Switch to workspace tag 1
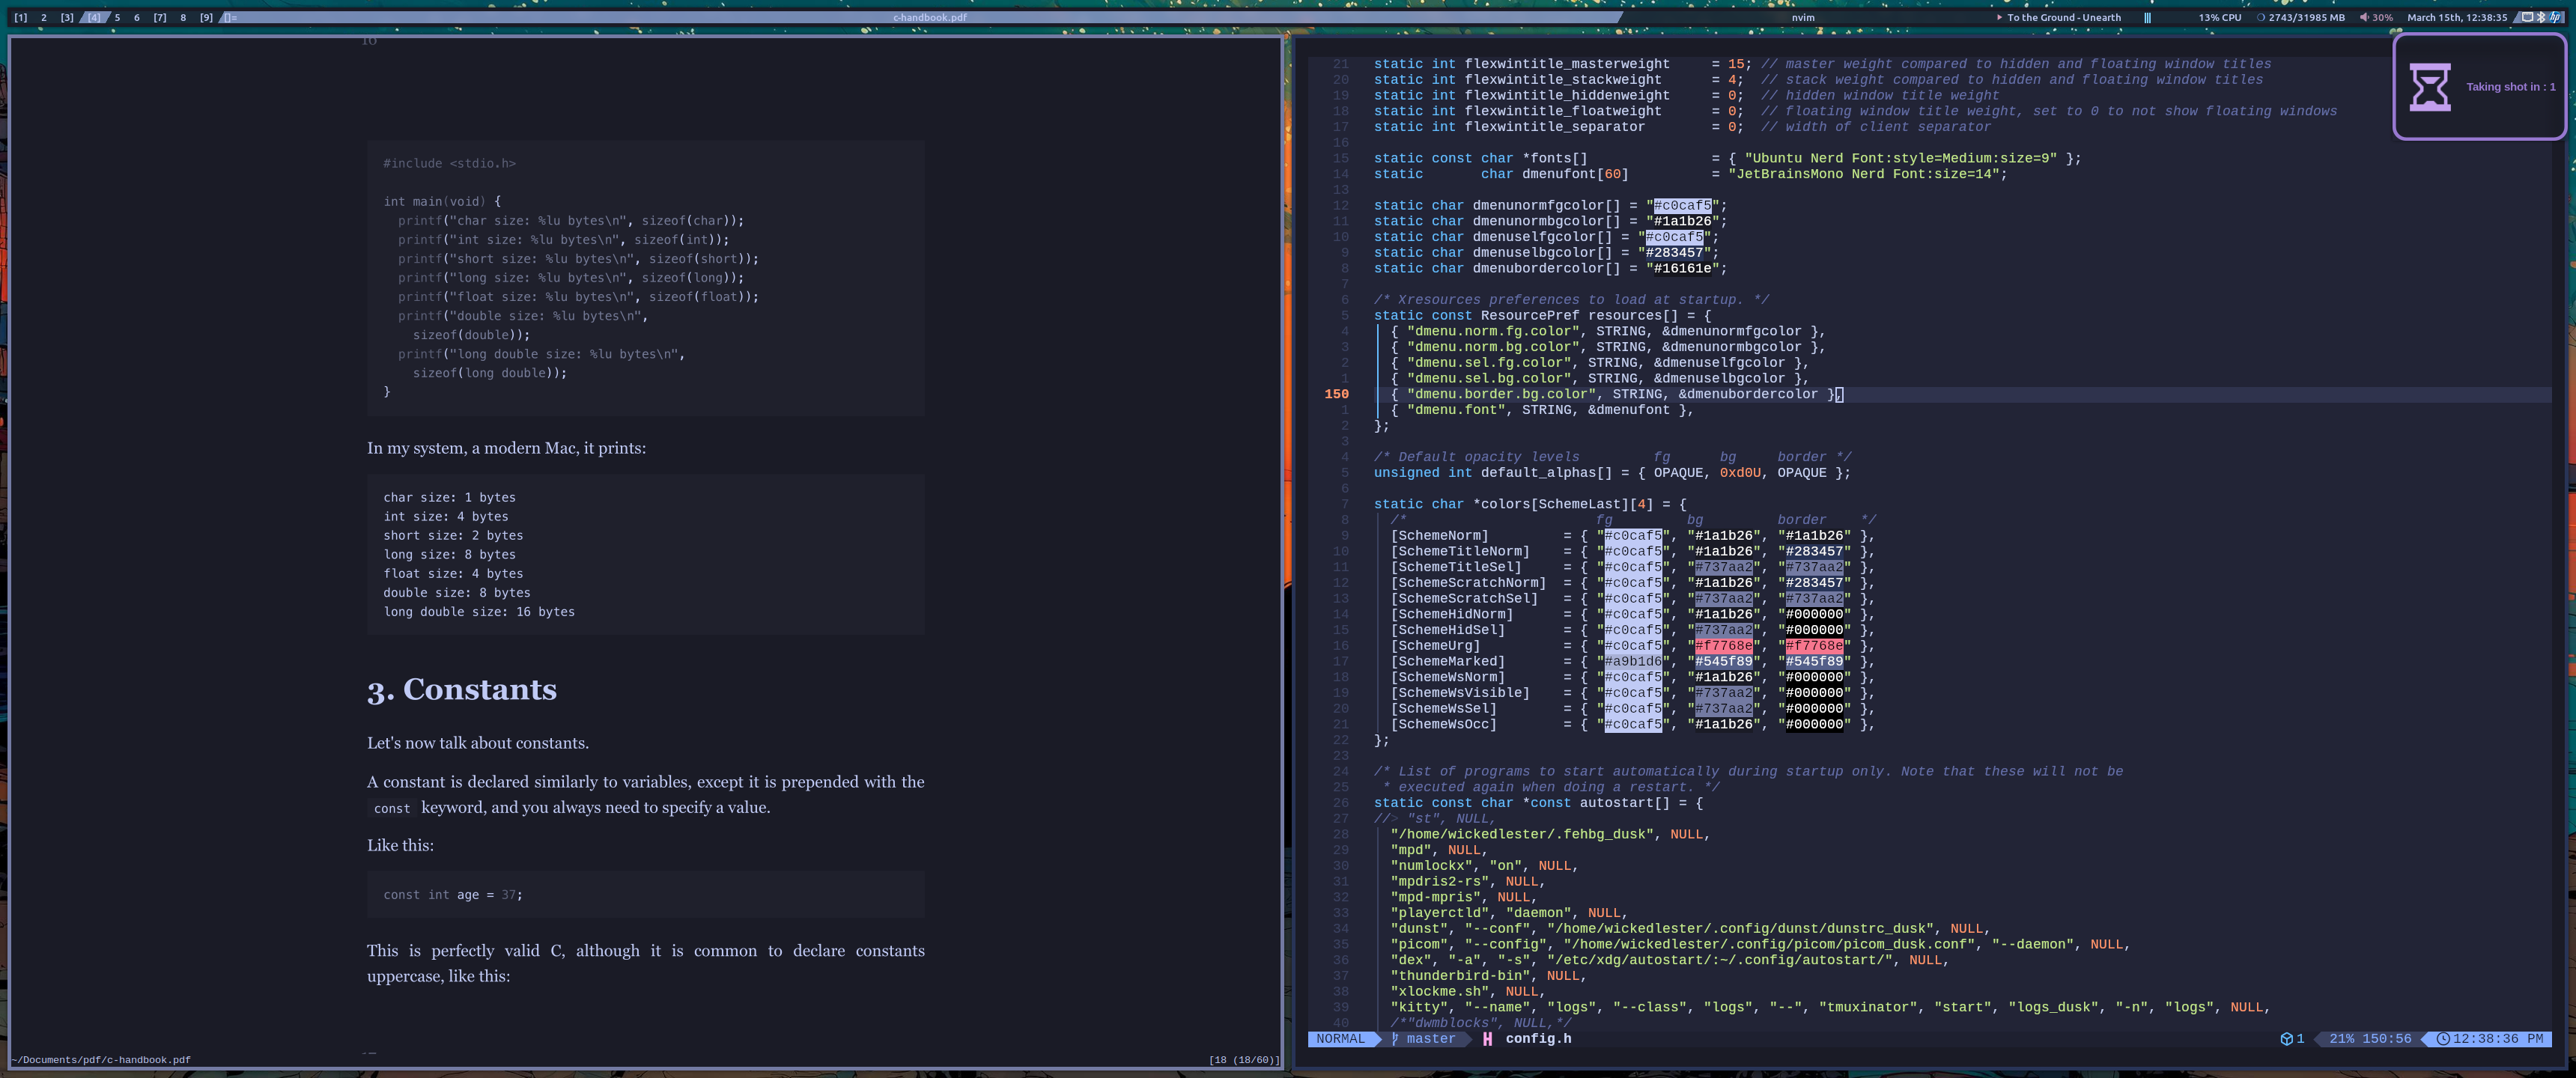This screenshot has height=1078, width=2576. click(20, 17)
